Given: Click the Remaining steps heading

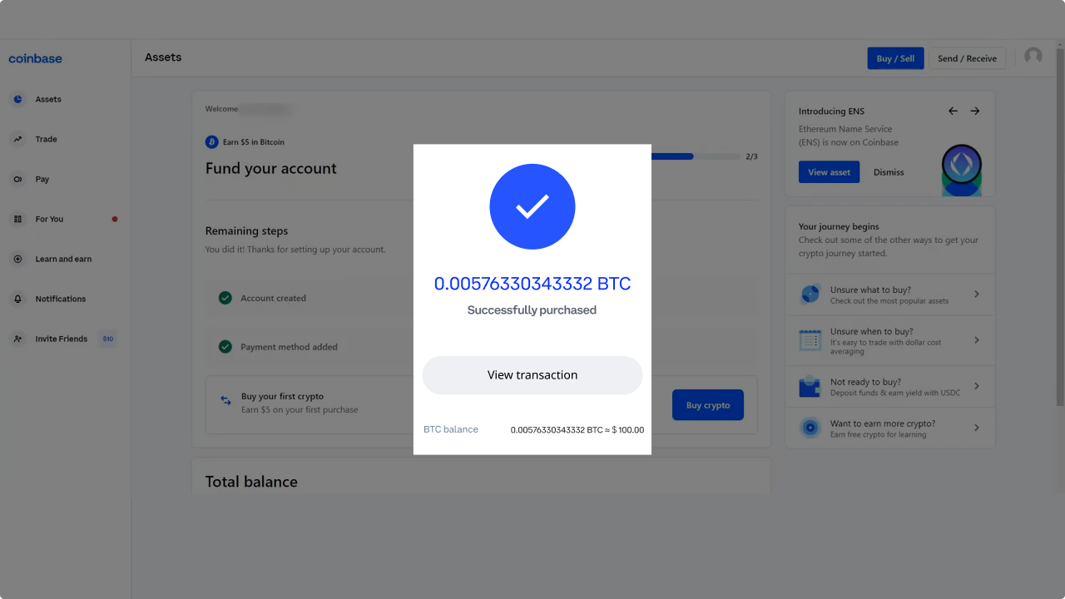Looking at the screenshot, I should point(246,231).
